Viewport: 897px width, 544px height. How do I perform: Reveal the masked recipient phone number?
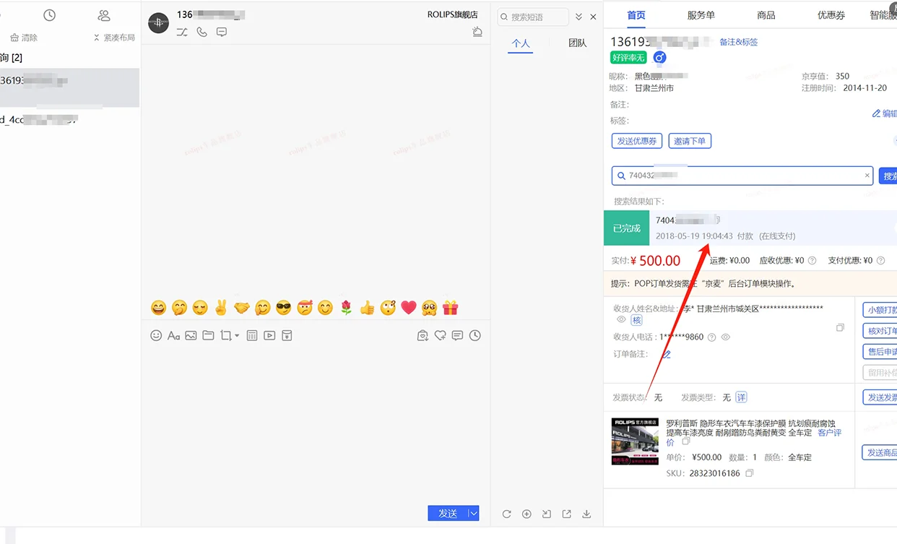pos(725,337)
